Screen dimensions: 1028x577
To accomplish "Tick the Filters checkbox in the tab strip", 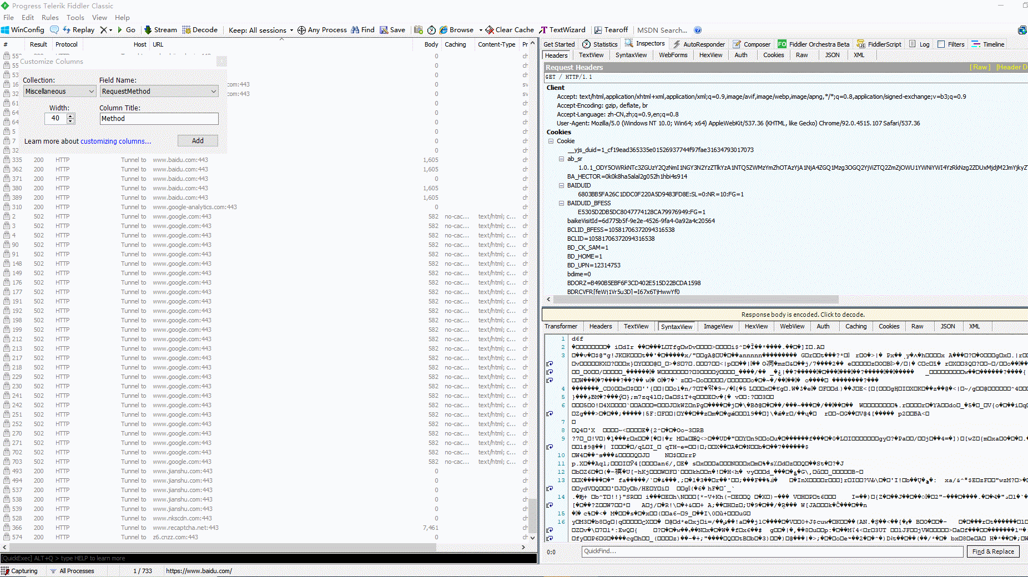I will 941,44.
